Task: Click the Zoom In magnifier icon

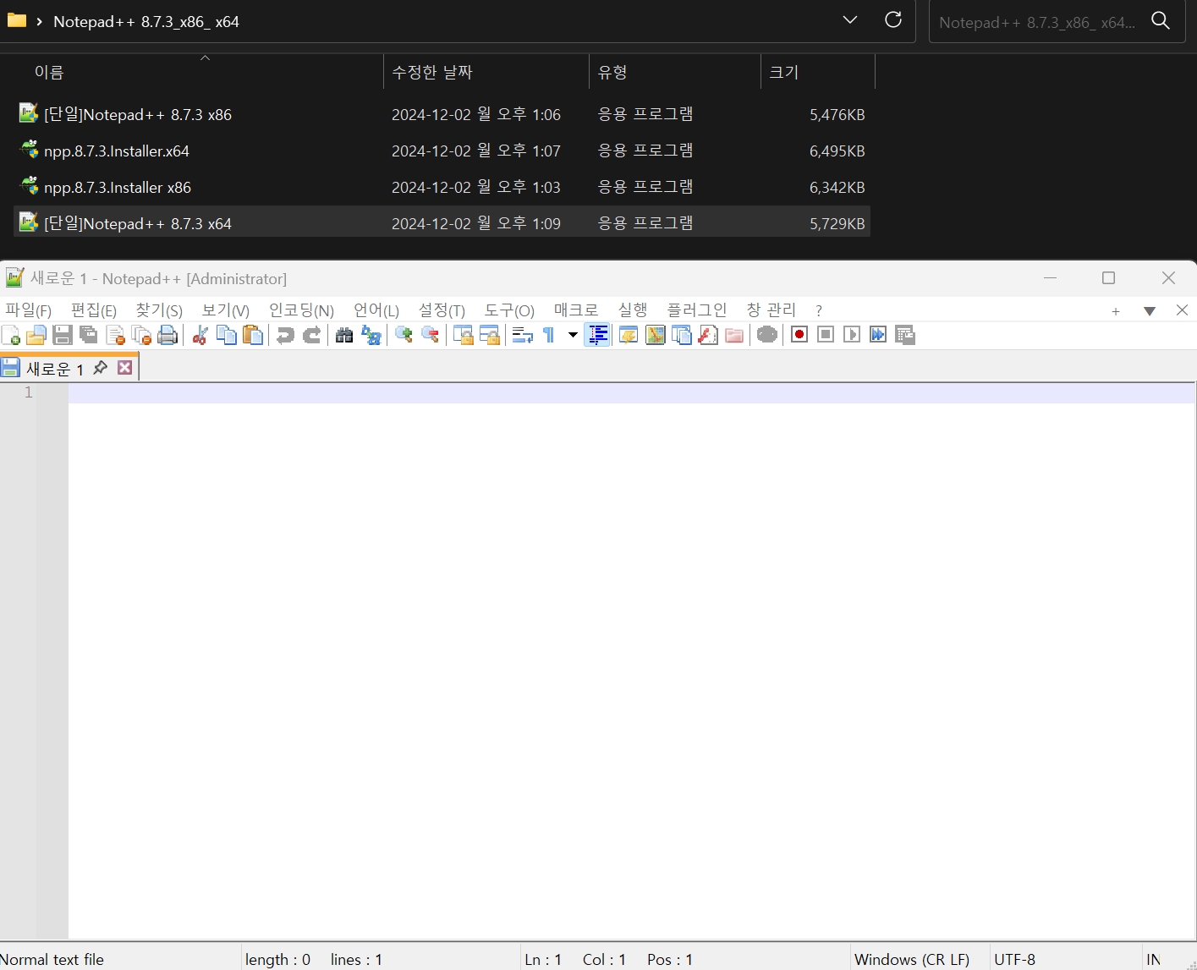Action: coord(404,335)
